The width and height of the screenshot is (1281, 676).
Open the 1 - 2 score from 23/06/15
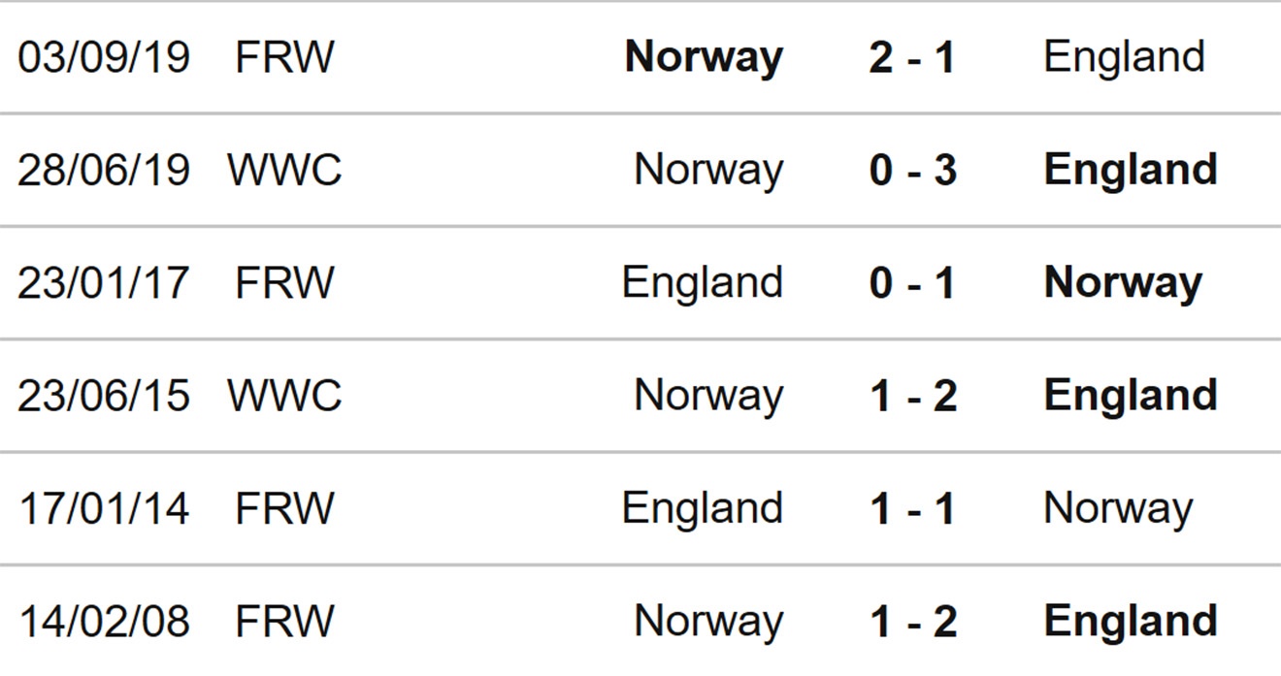913,395
